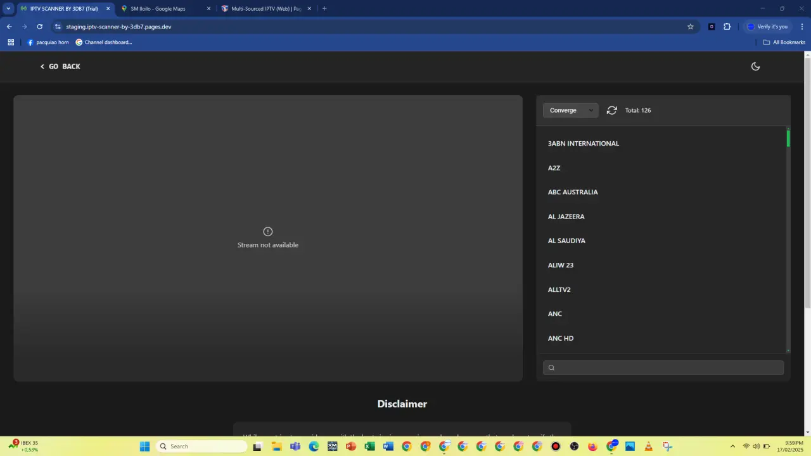Screen dimensions: 811x456
Task: Close the SM Iloilo Google Maps tab
Action: tap(208, 9)
